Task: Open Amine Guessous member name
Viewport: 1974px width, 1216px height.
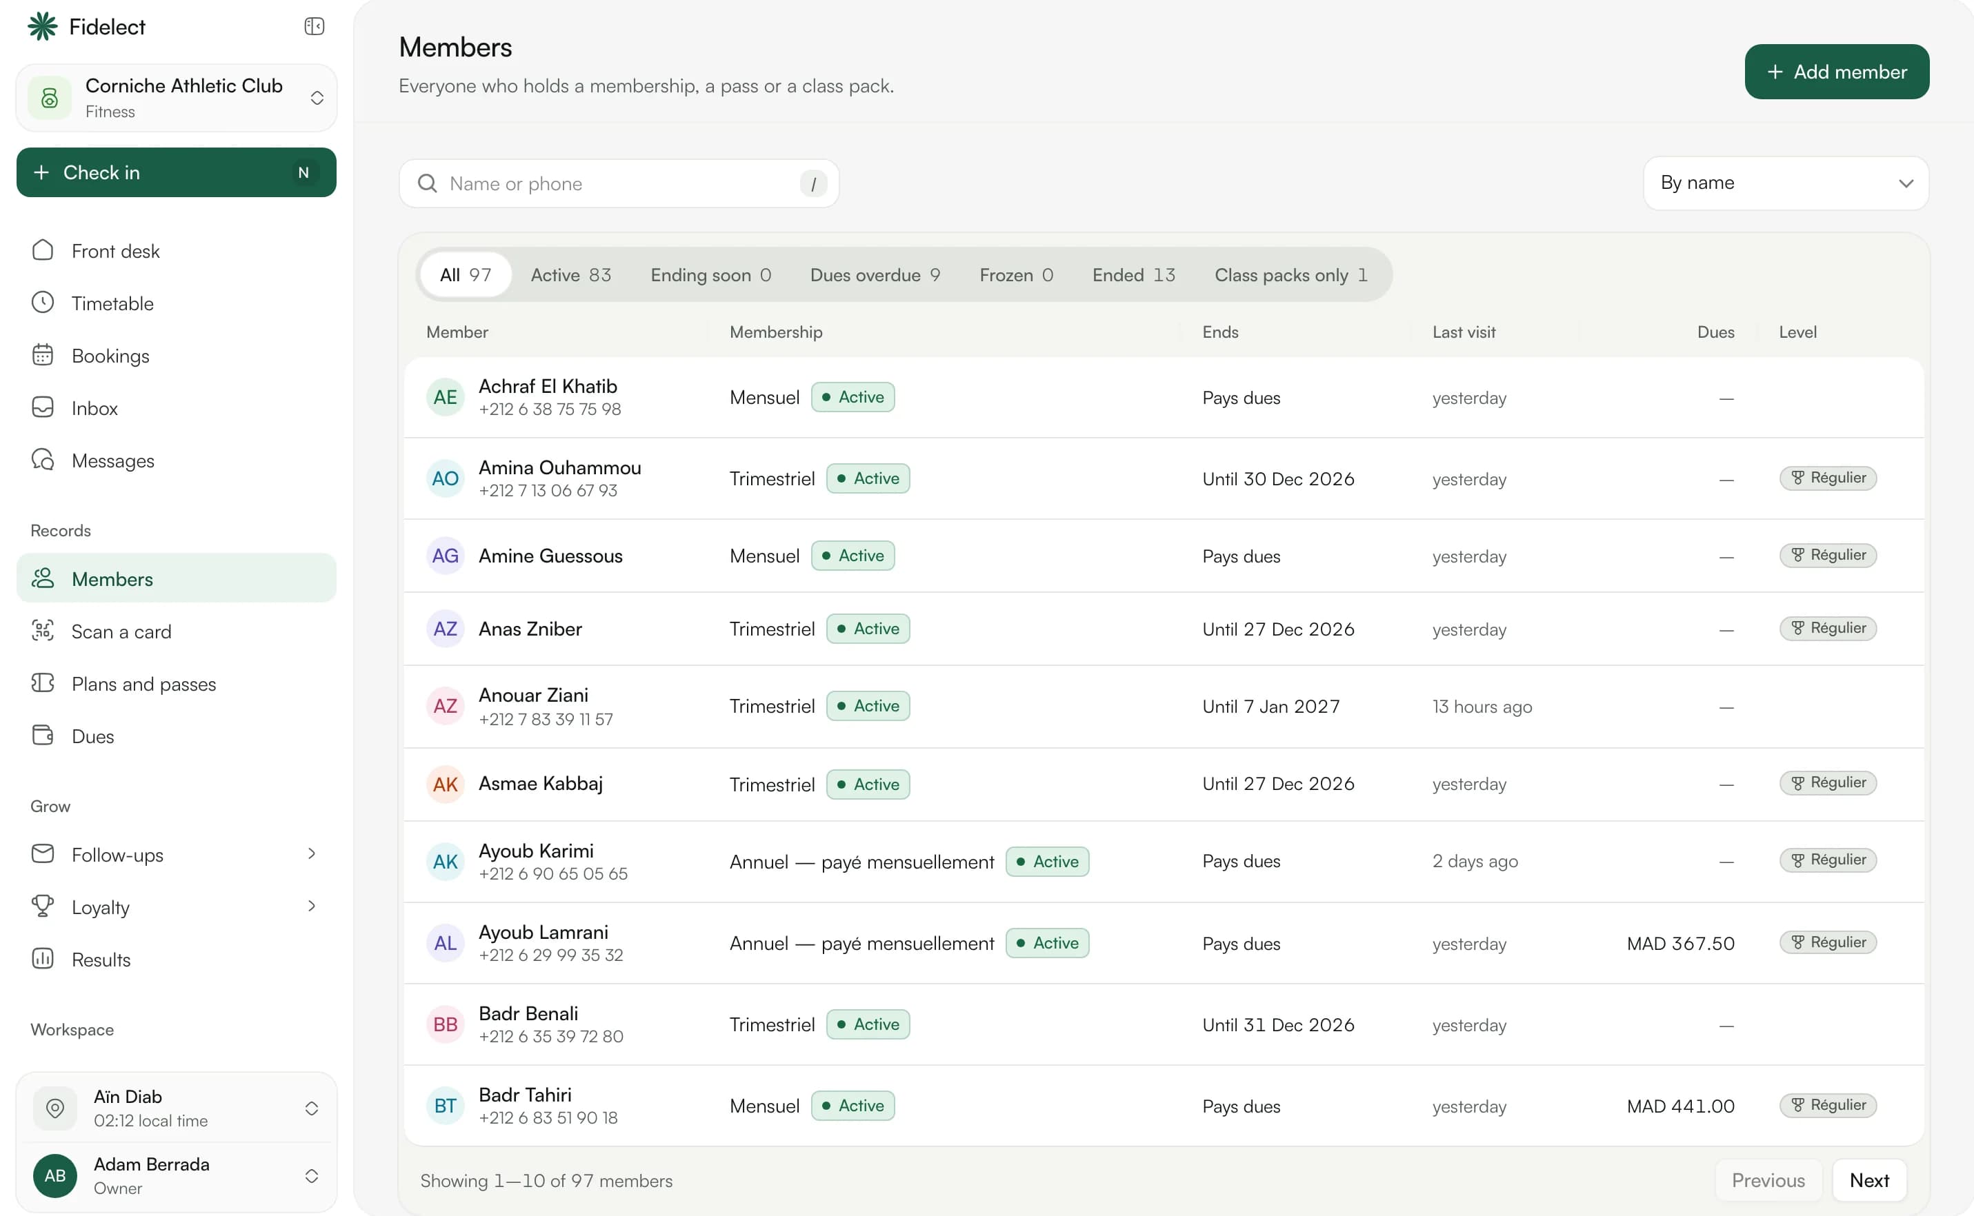Action: coord(550,556)
